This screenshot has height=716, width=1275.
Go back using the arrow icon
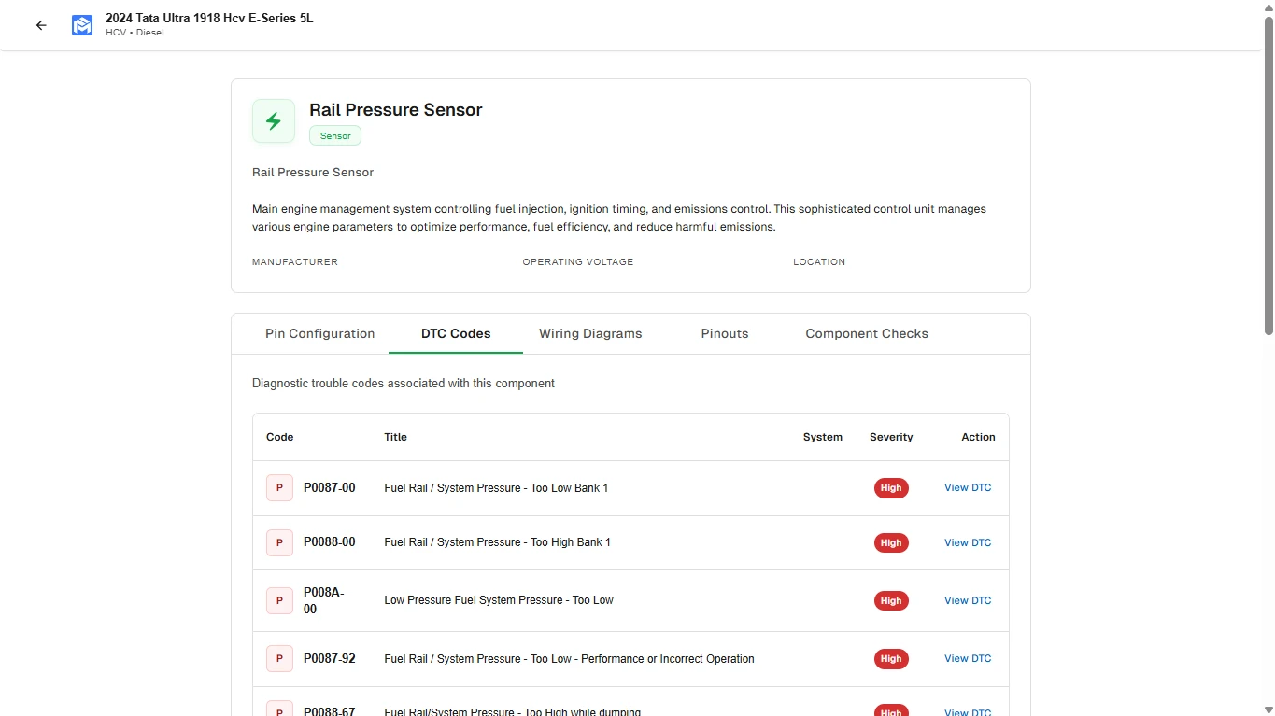click(x=41, y=25)
